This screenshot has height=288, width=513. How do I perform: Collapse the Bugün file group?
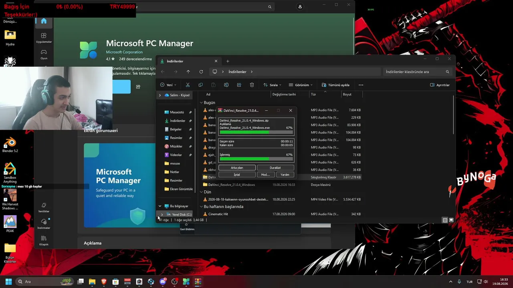[201, 103]
